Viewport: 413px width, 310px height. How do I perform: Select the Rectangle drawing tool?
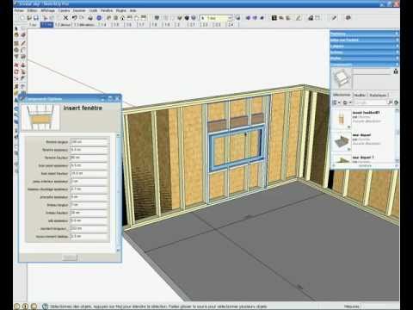[16, 43]
